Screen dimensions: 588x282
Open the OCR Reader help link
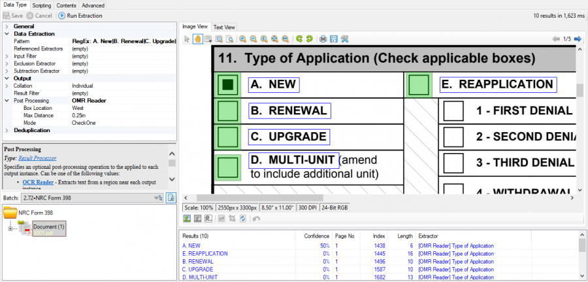click(x=38, y=182)
